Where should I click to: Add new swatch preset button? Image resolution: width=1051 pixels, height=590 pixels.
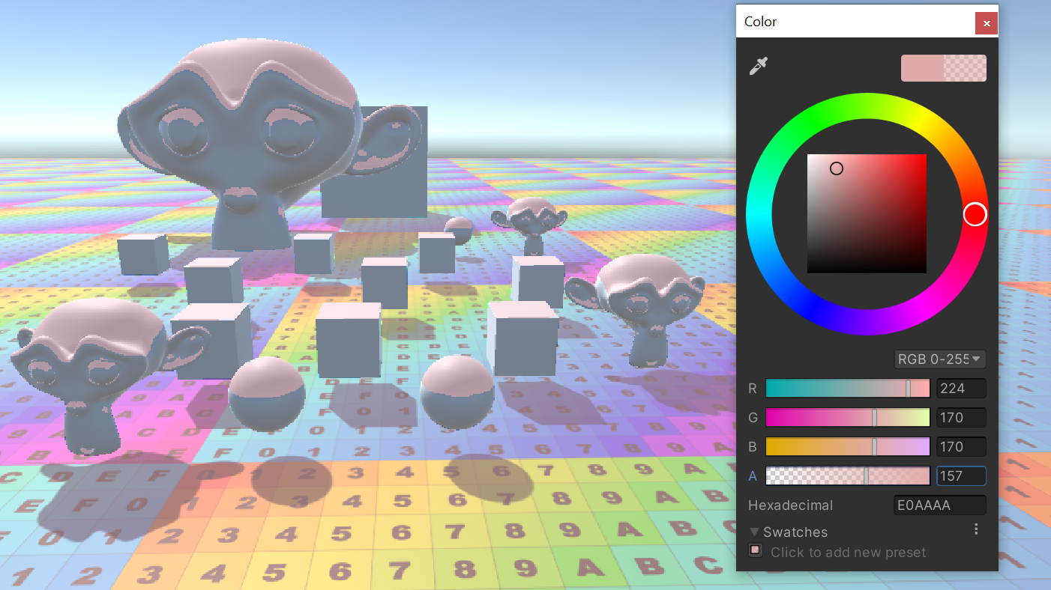click(755, 550)
